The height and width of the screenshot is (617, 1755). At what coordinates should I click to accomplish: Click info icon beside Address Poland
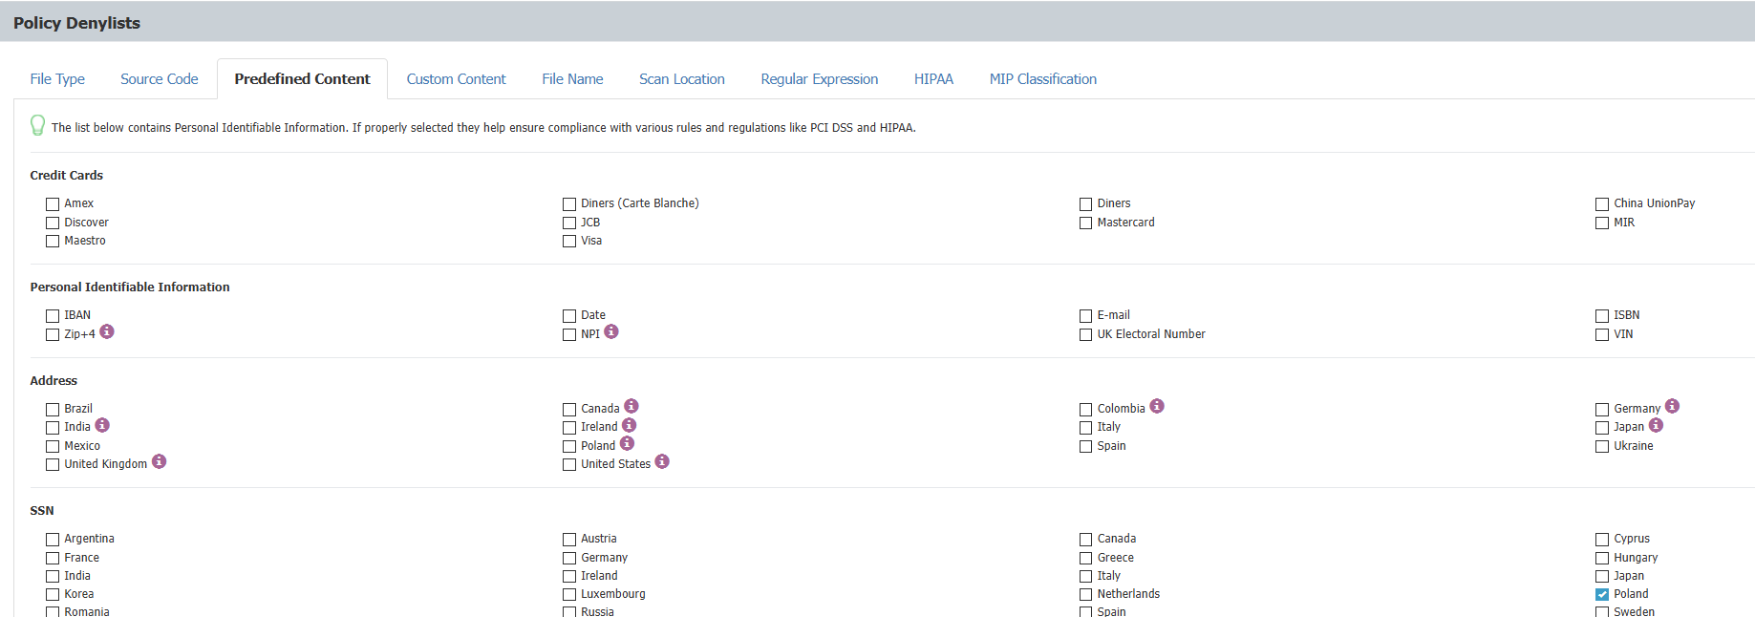pyautogui.click(x=627, y=443)
